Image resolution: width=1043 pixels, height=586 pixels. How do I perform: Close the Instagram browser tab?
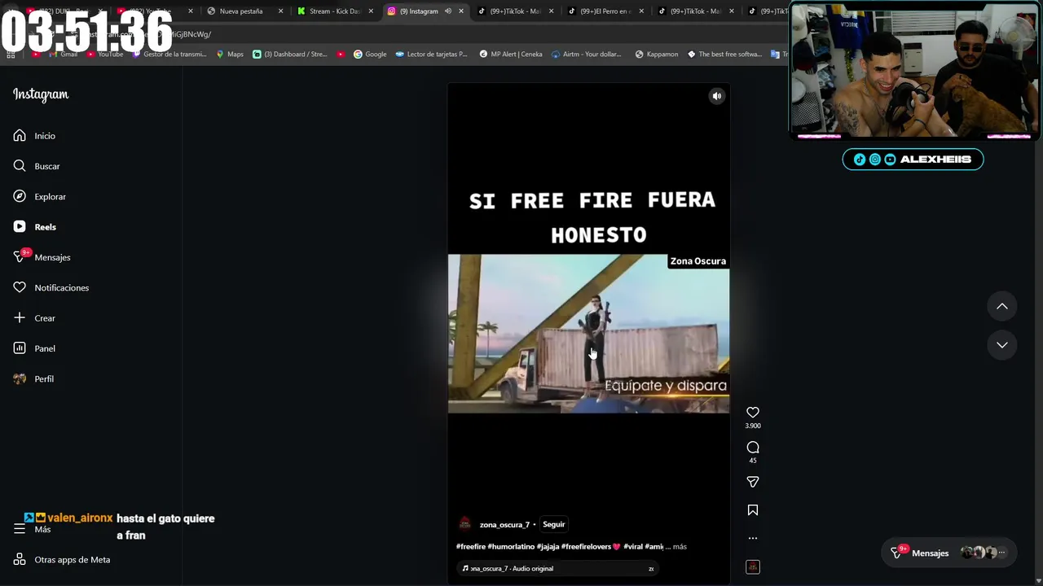point(461,11)
